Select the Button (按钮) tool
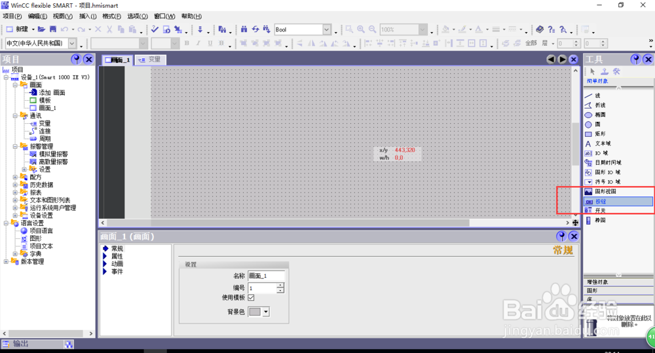Viewport: 655px width, 353px height. click(x=618, y=201)
